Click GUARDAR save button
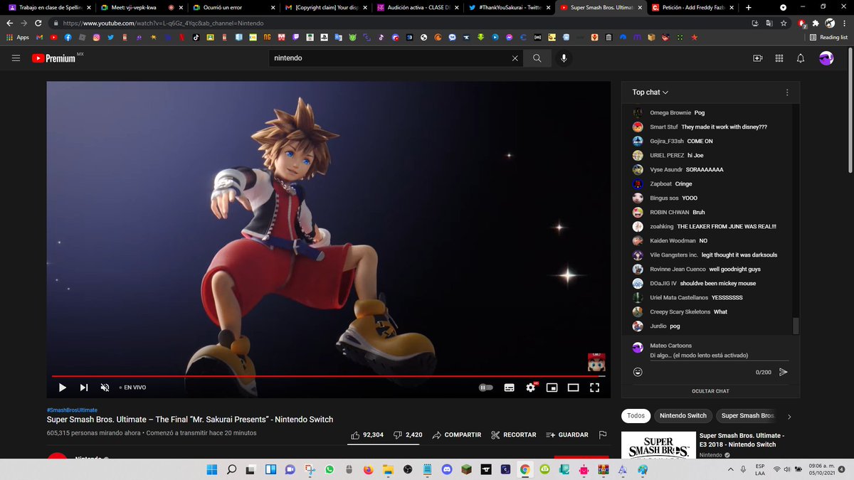This screenshot has width=854, height=480. [x=566, y=434]
